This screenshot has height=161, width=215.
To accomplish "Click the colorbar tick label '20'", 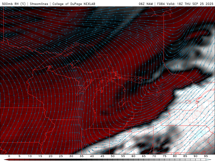I will tap(51, 156).
